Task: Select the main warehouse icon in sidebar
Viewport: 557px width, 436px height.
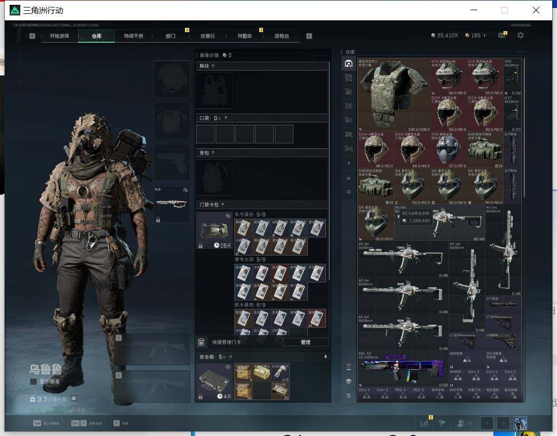Action: coord(349,64)
